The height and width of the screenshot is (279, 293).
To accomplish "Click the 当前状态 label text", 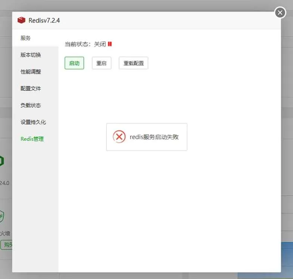I will (x=78, y=44).
